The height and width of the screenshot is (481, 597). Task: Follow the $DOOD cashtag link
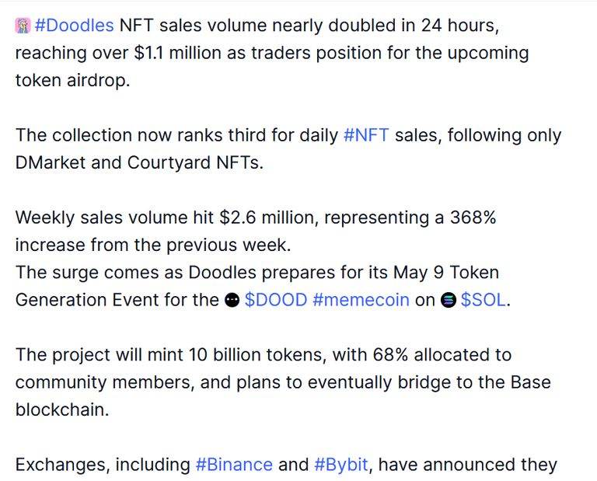pos(276,300)
